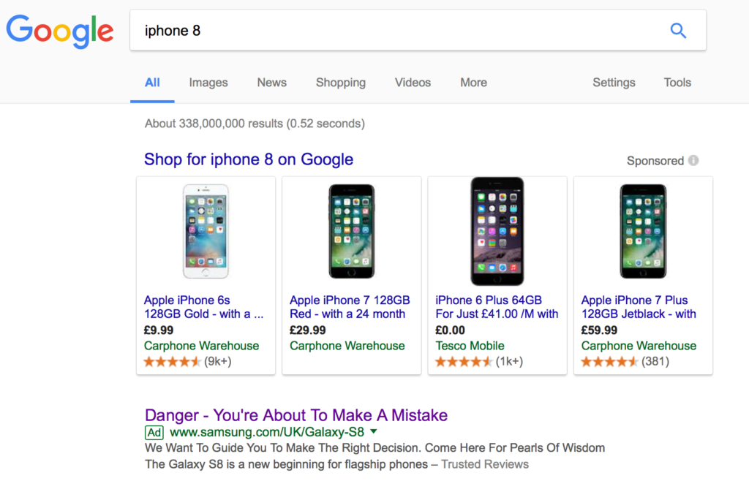Click the blue magnifying glass search icon
749x481 pixels.
click(x=678, y=31)
